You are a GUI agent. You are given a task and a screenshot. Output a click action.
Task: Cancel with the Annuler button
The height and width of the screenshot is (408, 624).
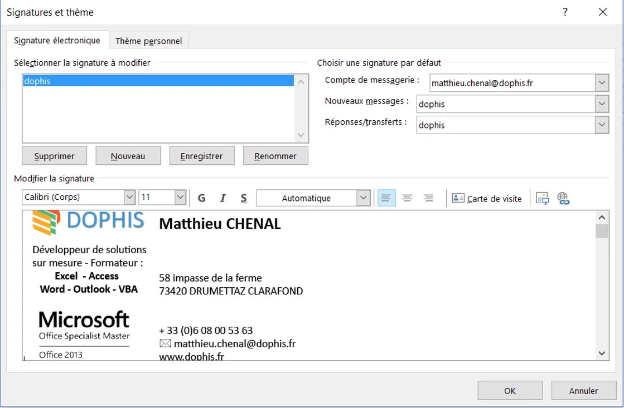(x=584, y=391)
